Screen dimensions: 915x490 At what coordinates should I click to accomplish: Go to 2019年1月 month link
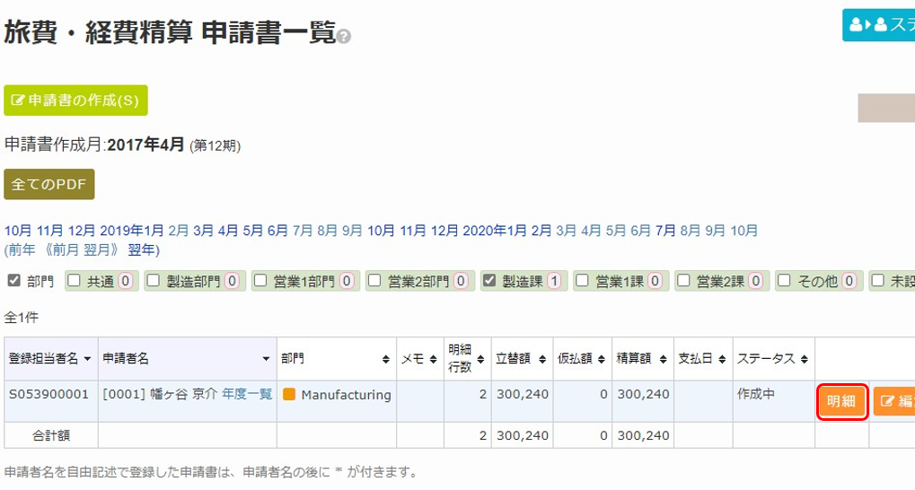click(x=132, y=231)
